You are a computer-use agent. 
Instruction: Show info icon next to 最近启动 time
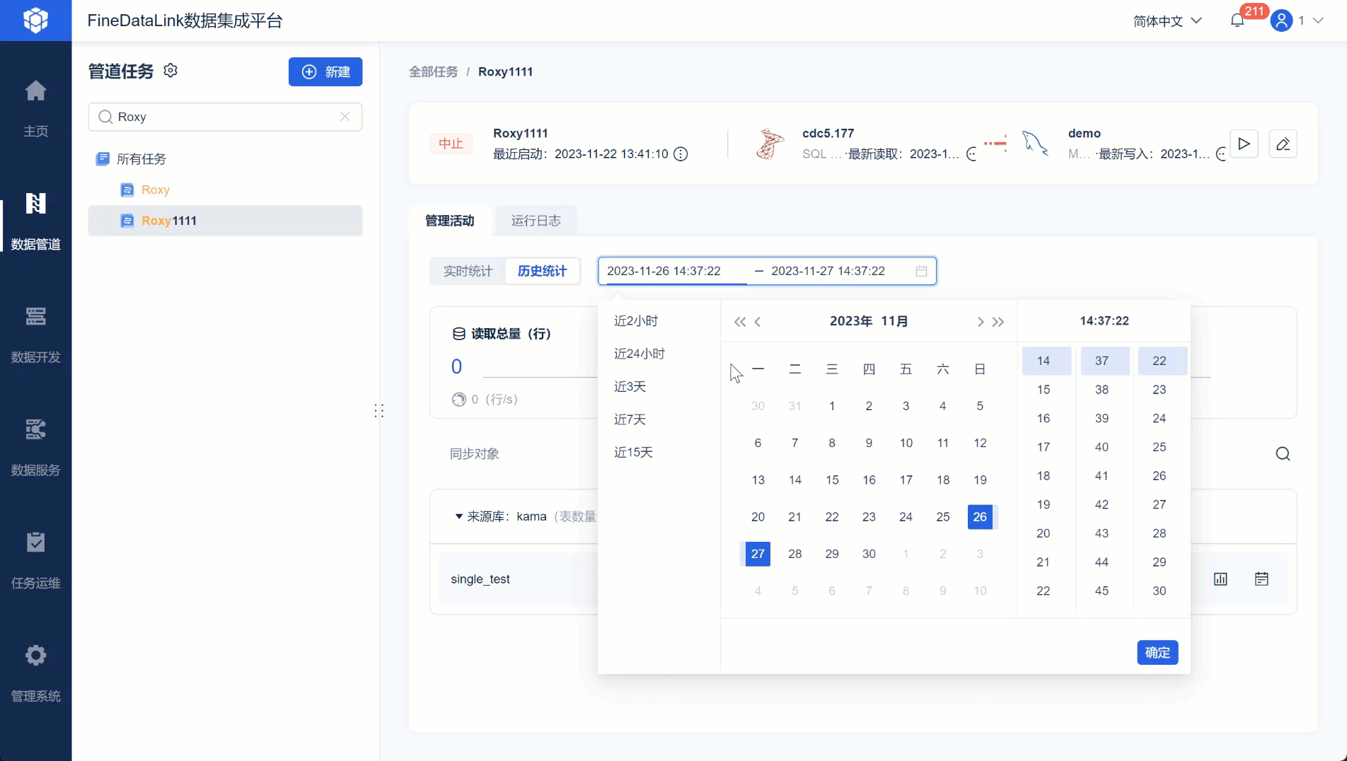681,154
